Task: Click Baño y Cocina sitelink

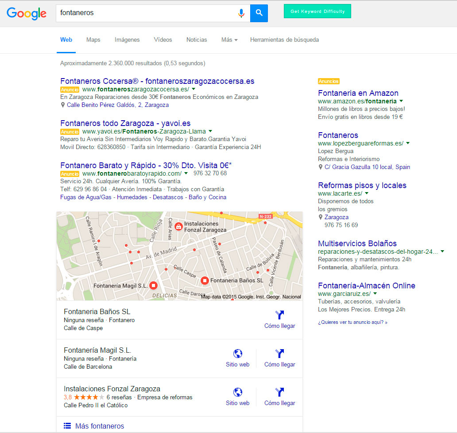Action: (x=208, y=197)
